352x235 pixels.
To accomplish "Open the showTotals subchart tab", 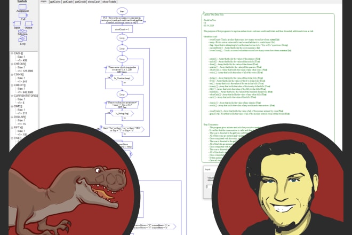I will [109, 2].
